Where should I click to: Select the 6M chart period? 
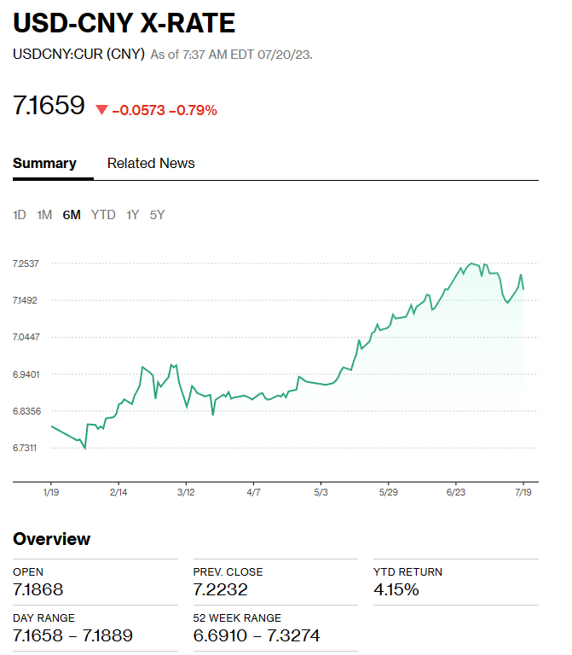(72, 215)
